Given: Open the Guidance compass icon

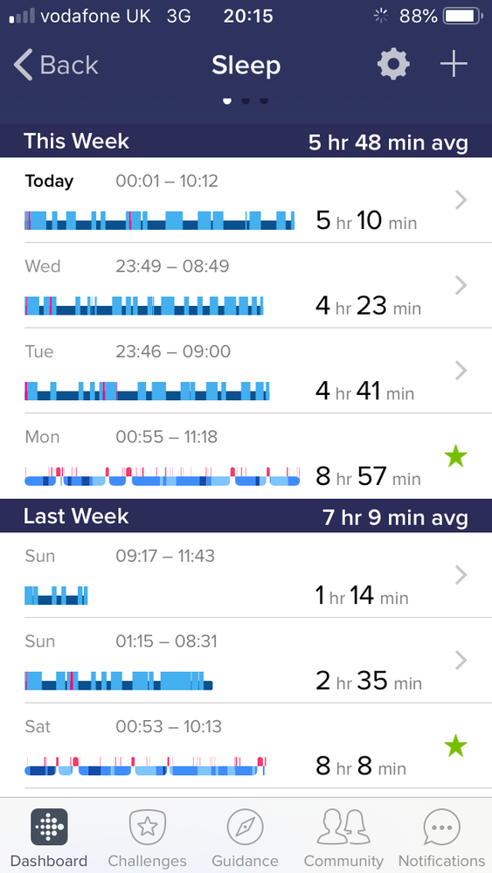Looking at the screenshot, I should click(x=245, y=827).
